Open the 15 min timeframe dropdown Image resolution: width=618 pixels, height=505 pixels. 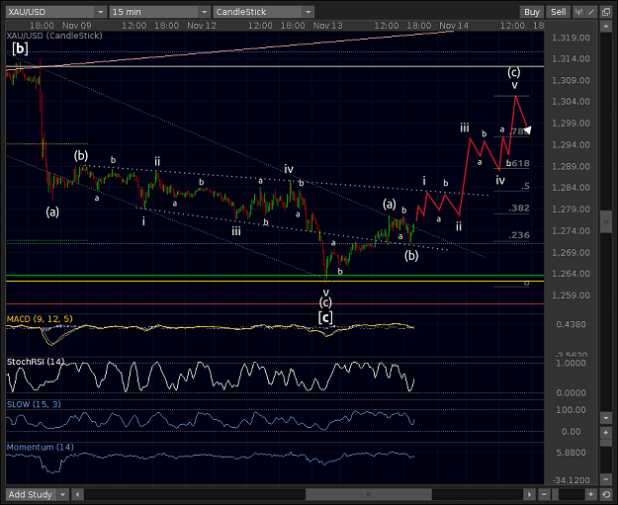[159, 12]
